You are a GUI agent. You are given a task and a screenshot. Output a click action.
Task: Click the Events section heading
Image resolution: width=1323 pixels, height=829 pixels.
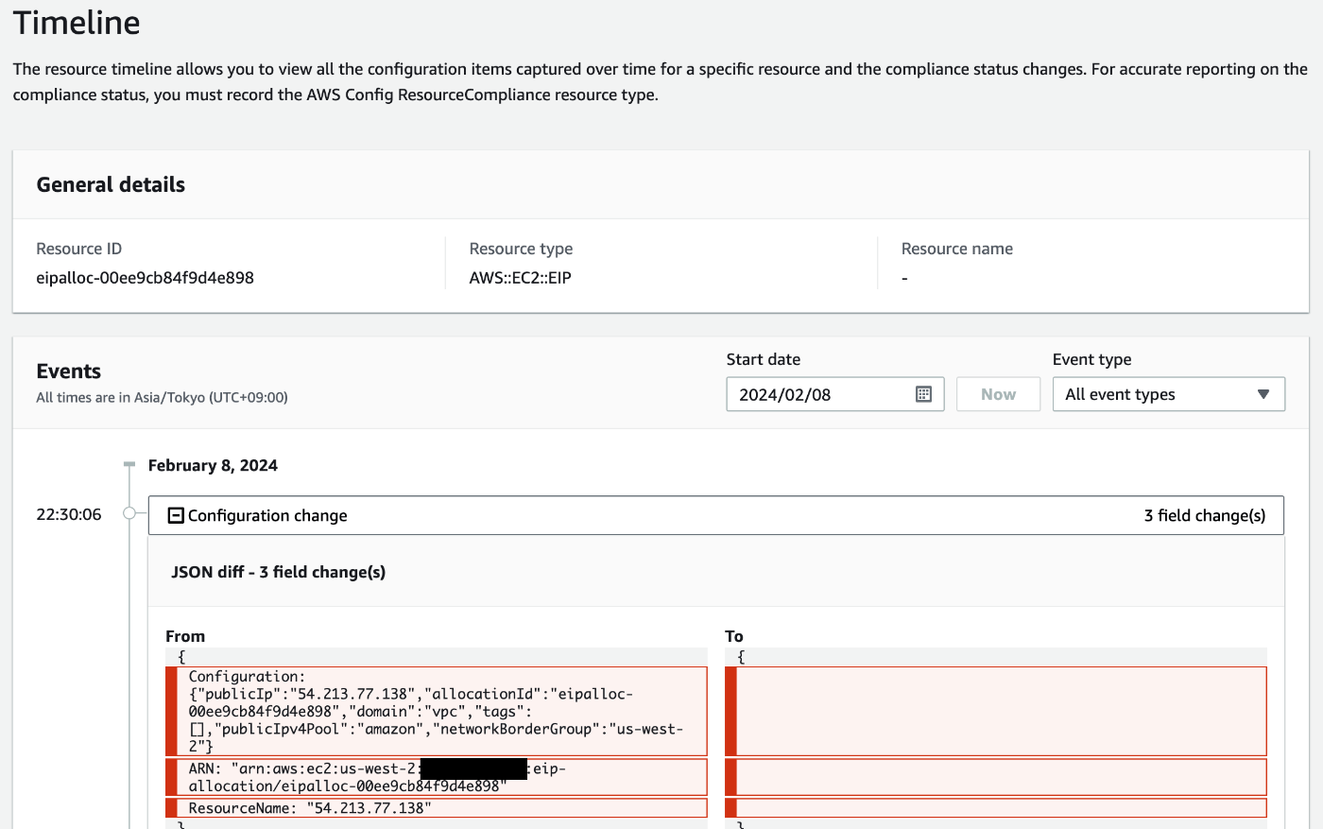point(68,371)
